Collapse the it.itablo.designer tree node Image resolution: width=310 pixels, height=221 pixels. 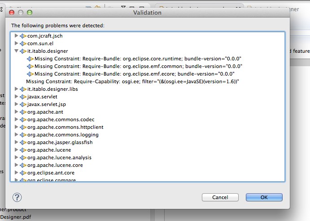tap(17, 51)
